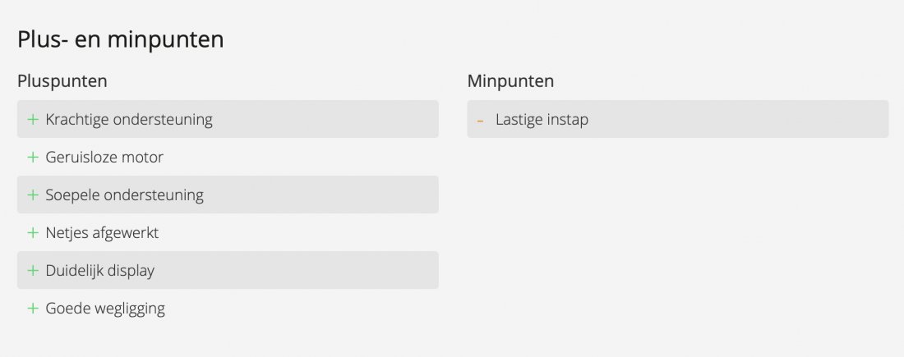Screen dimensions: 904x357
Task: Click the plus icon beside Duidelijk display
Action: [x=33, y=271]
